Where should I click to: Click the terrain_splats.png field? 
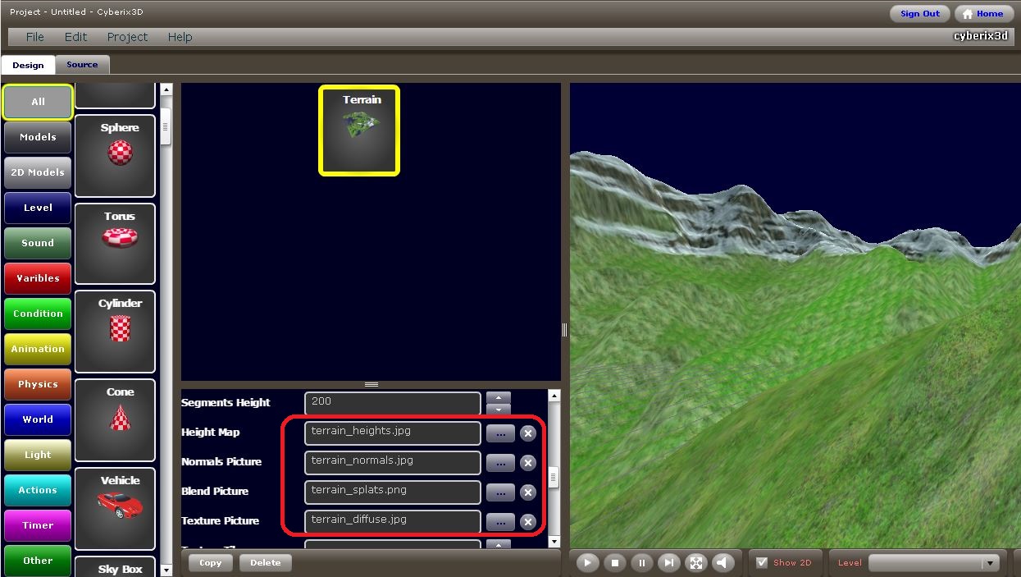click(393, 492)
